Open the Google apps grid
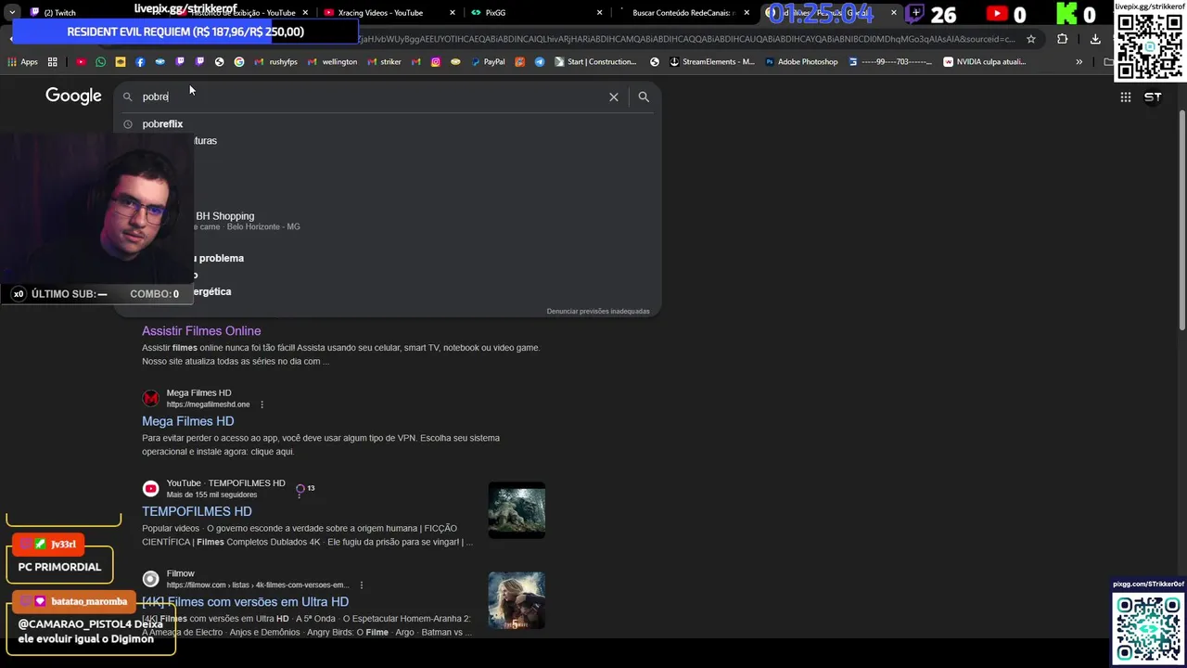 [x=1125, y=96]
